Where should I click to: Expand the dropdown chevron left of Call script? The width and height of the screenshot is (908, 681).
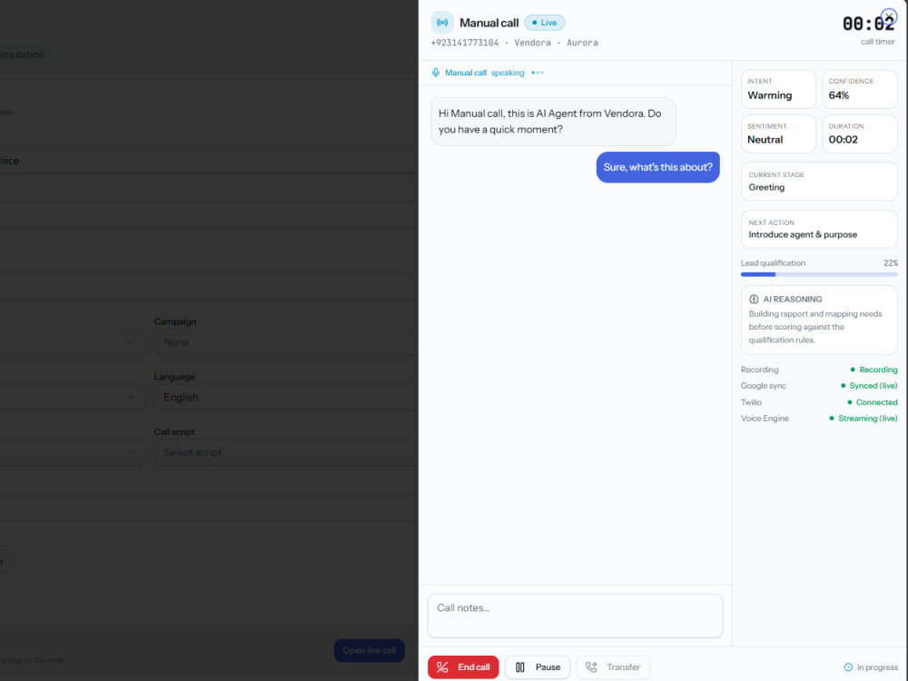click(130, 452)
